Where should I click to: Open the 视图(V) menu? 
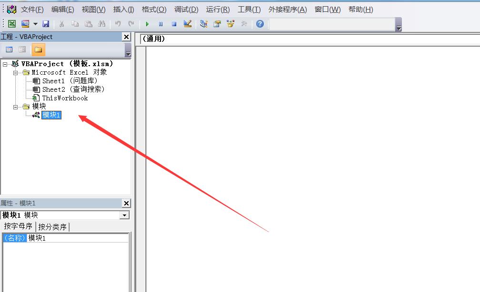94,10
